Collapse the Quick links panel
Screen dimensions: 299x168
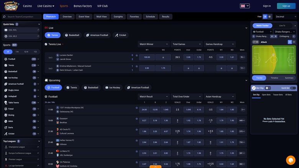point(39,24)
